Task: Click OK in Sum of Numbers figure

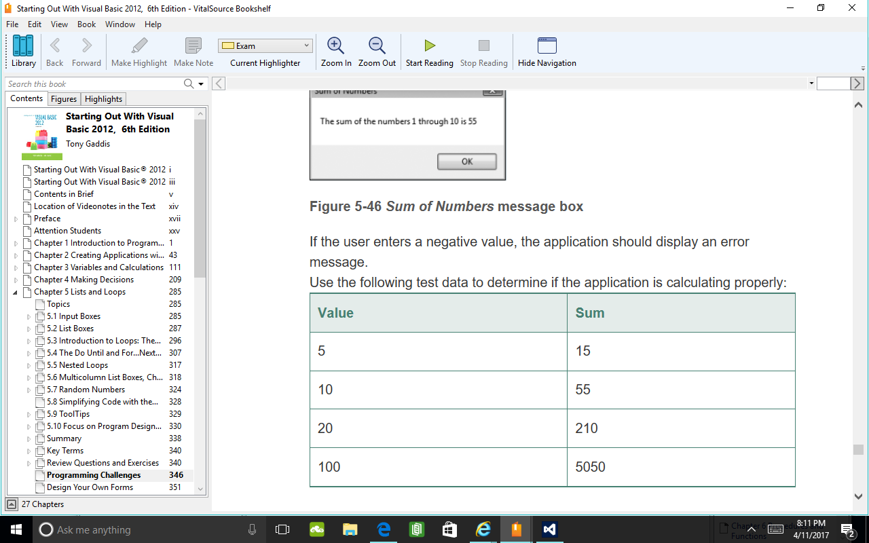Action: (x=467, y=162)
